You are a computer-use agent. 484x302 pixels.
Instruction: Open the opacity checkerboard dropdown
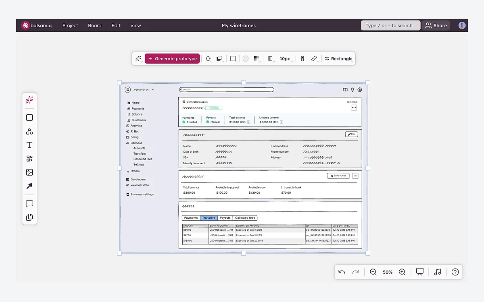tap(257, 58)
